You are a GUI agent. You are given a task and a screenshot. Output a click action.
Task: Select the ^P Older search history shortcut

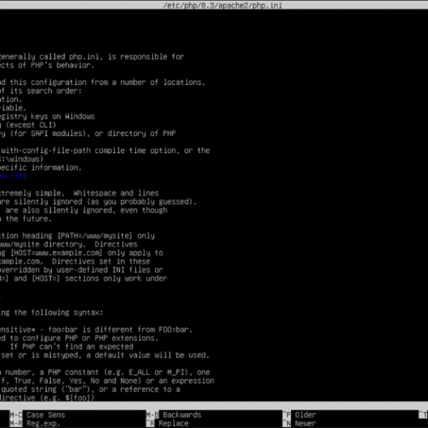[299, 415]
